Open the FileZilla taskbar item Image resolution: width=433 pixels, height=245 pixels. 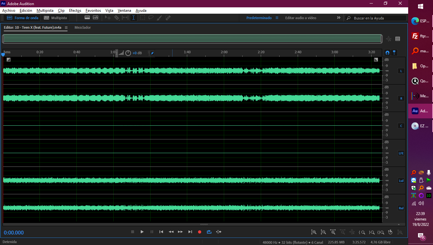(x=421, y=36)
